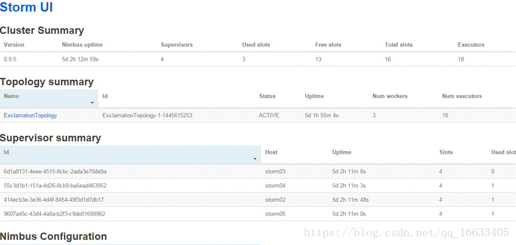This screenshot has height=245, width=516.
Task: Click the Topology summary heading
Action: 47,82
